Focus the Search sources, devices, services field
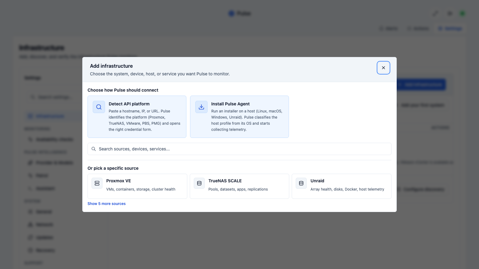 pos(240,149)
